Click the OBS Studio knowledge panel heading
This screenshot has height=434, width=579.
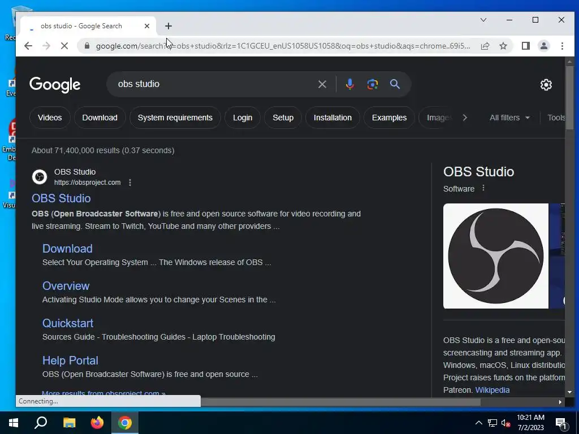click(x=478, y=172)
